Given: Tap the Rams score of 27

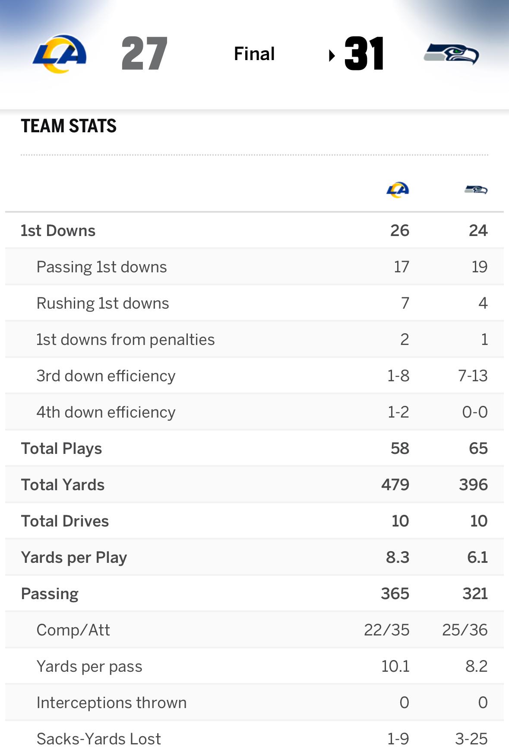Looking at the screenshot, I should click(x=144, y=54).
